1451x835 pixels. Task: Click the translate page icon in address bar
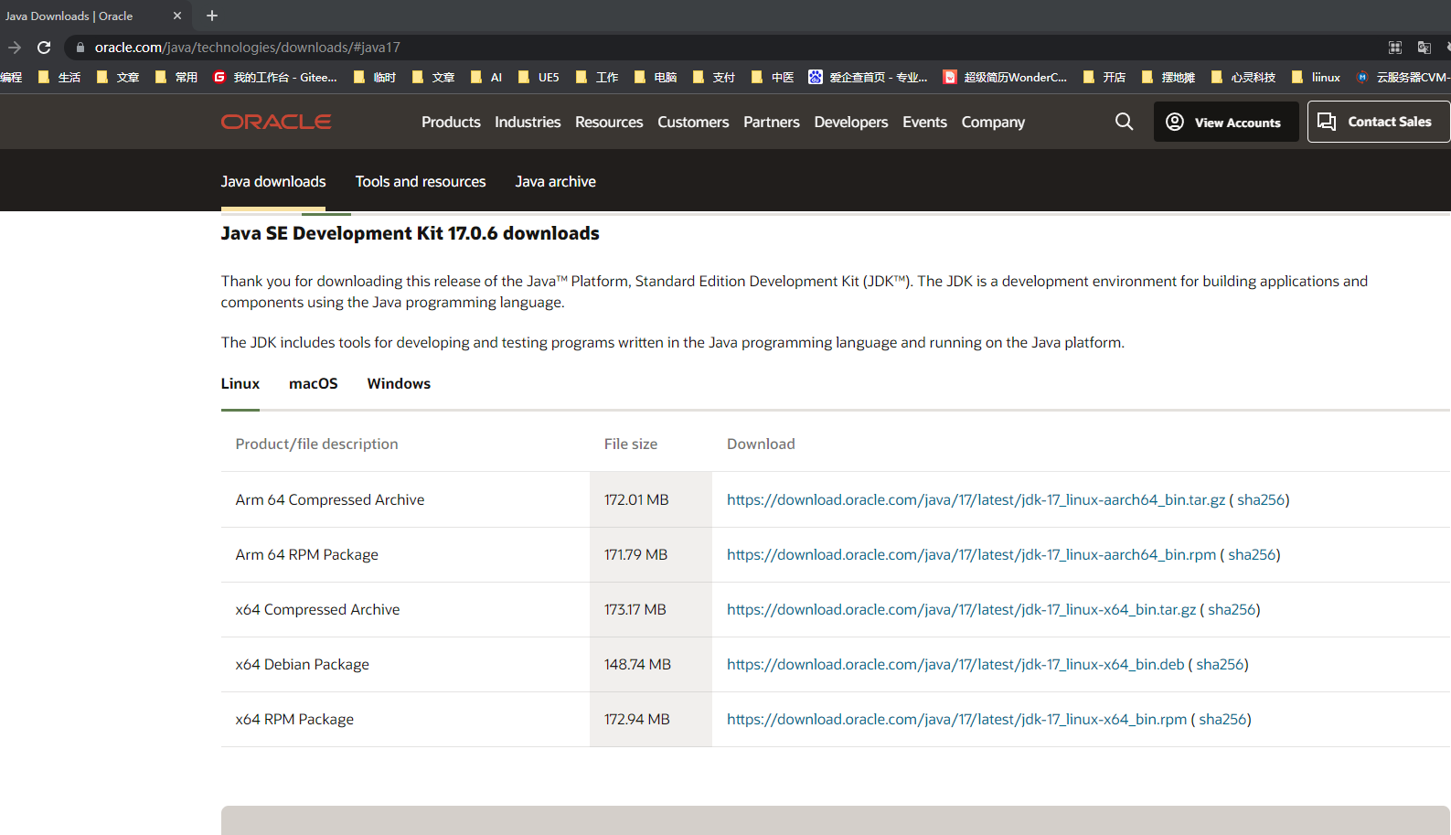(1424, 48)
